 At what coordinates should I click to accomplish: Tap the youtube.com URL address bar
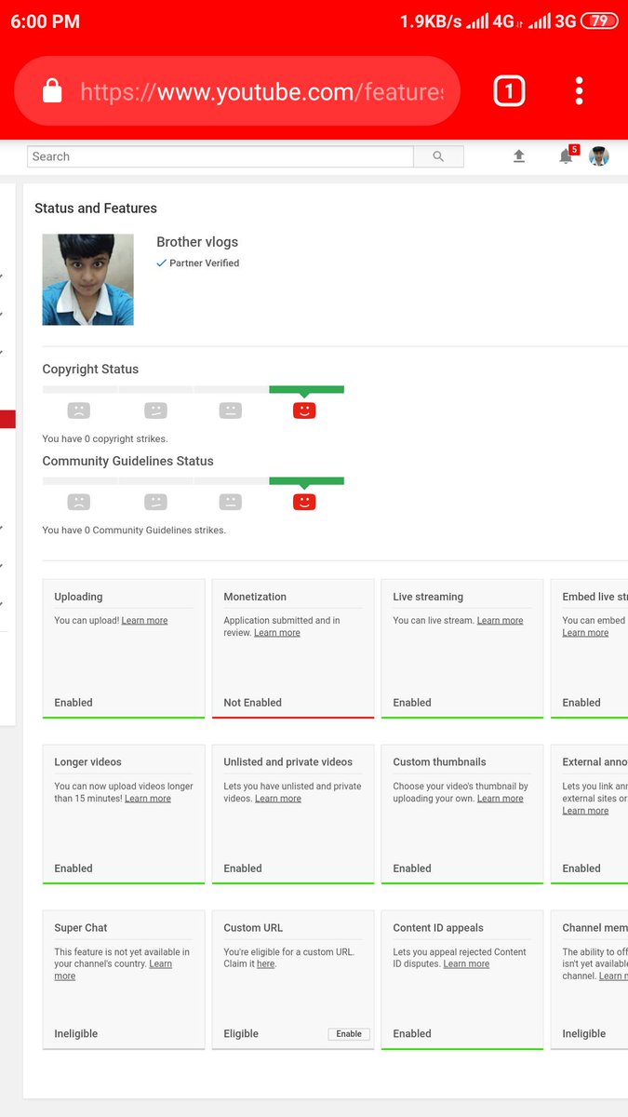tap(237, 91)
